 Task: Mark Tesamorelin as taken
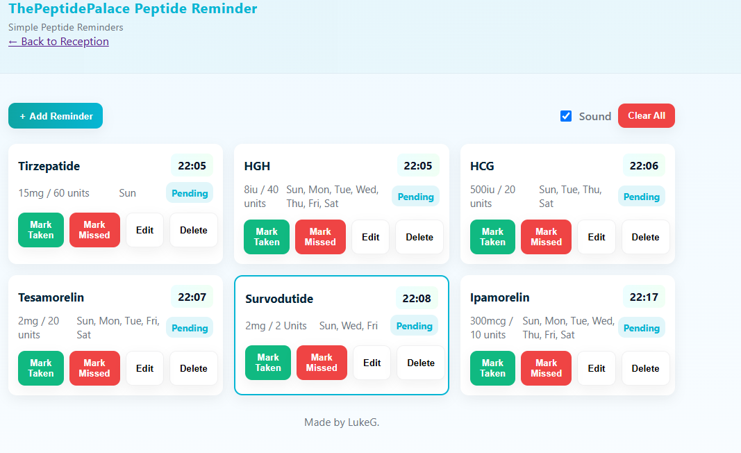coord(41,368)
